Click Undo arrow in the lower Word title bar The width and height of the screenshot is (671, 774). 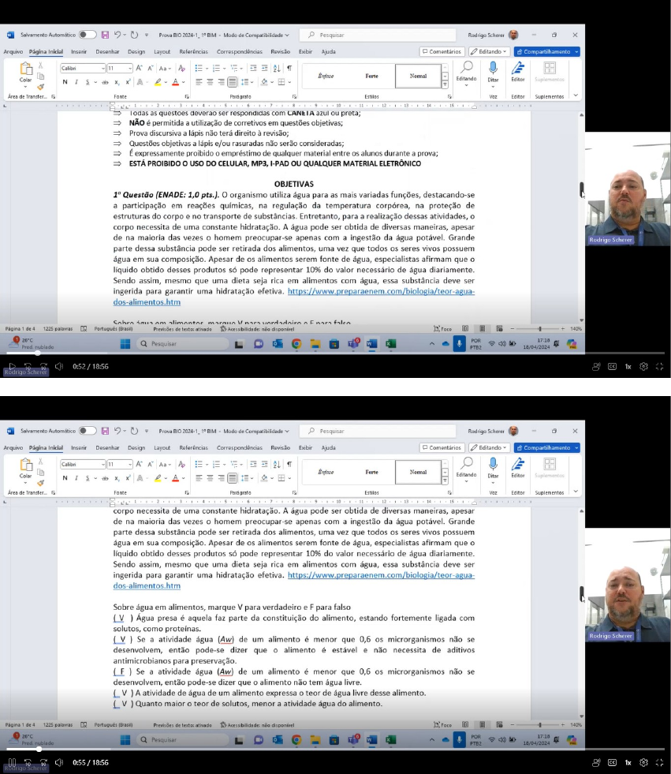coord(117,431)
